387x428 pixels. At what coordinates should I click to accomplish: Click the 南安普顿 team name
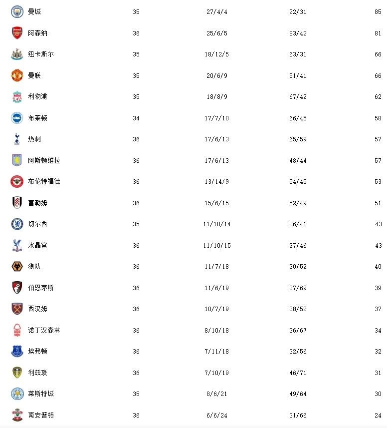point(41,415)
